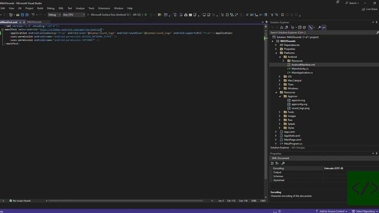Viewport: 379px width, 213px height.
Task: Select MauiProgram.cs file
Action: [293, 144]
